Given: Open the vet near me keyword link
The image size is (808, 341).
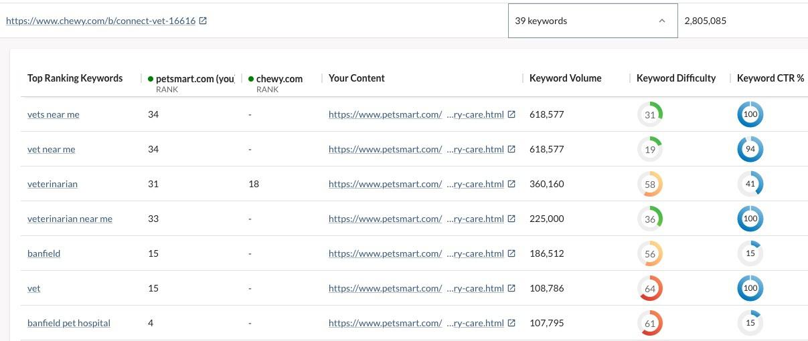Looking at the screenshot, I should [51, 149].
